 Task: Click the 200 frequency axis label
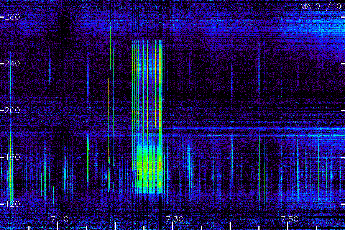tap(12, 110)
